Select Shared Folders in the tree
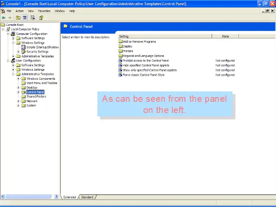The width and height of the screenshot is (276, 207). pos(36,97)
